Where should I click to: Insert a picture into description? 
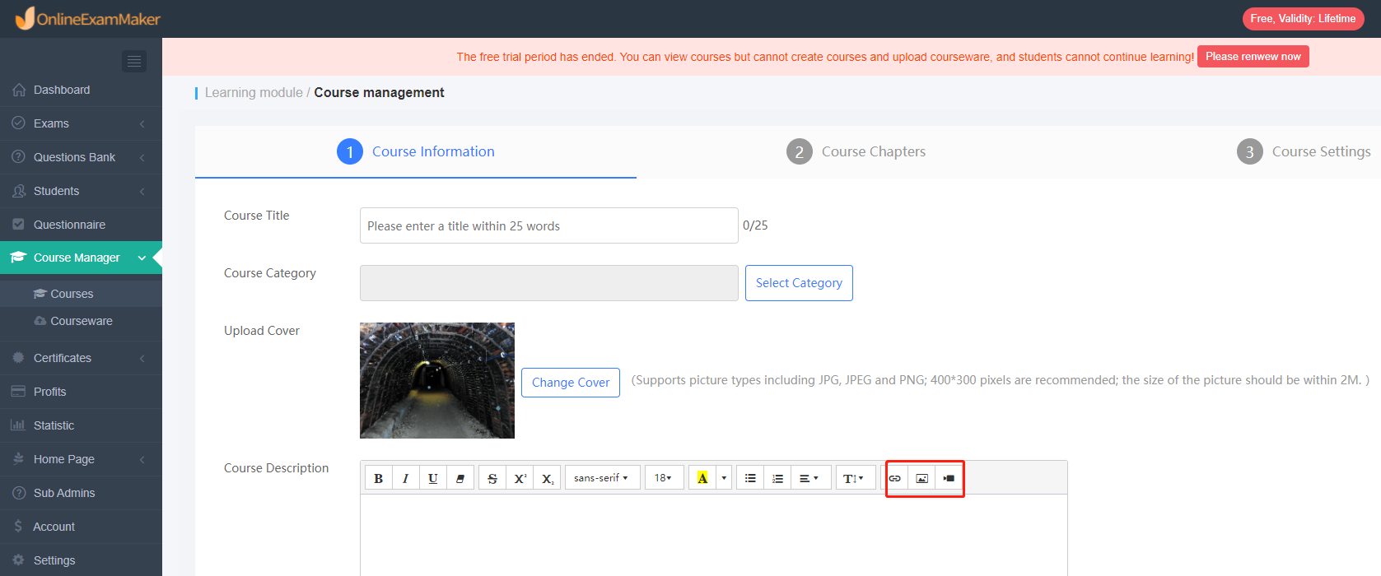[x=922, y=478]
